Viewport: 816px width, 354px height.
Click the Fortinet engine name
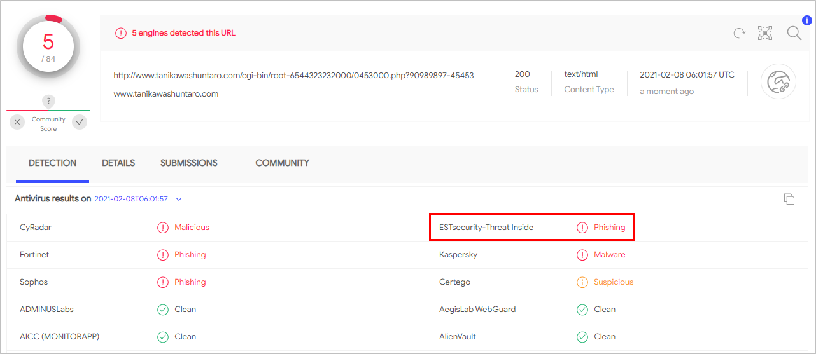[x=34, y=254]
